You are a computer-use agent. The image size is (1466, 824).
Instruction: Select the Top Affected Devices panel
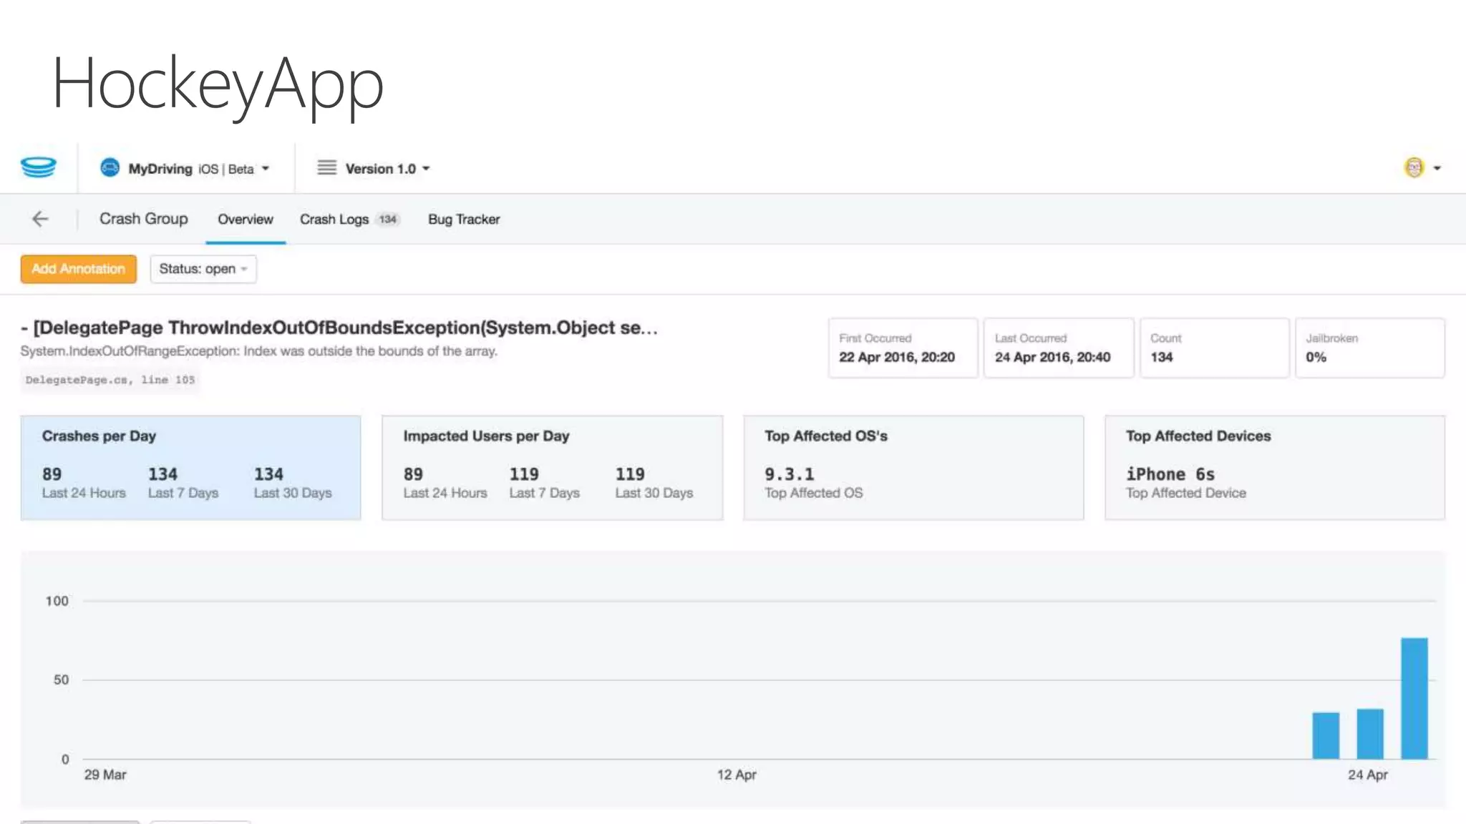pos(1274,467)
